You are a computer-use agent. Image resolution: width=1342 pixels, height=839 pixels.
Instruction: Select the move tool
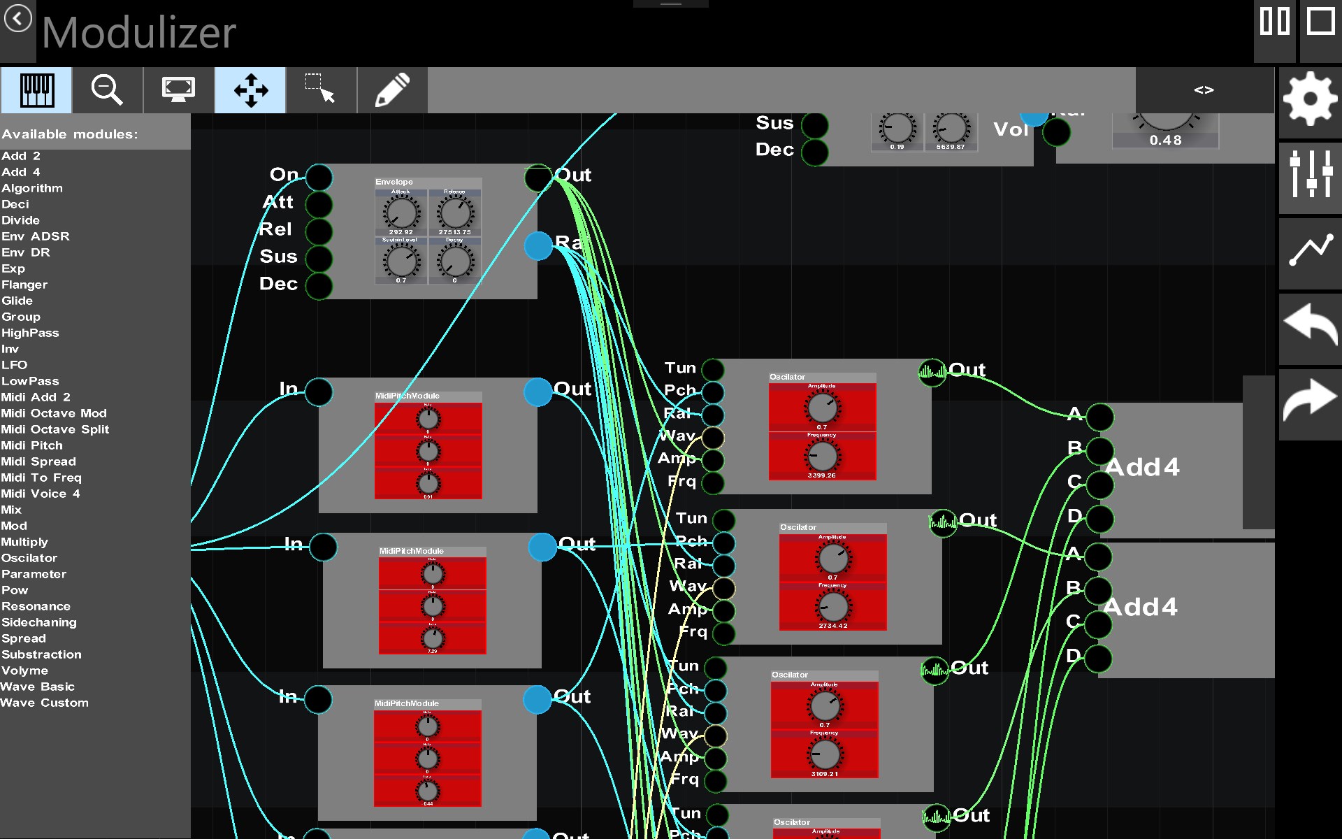pos(250,89)
